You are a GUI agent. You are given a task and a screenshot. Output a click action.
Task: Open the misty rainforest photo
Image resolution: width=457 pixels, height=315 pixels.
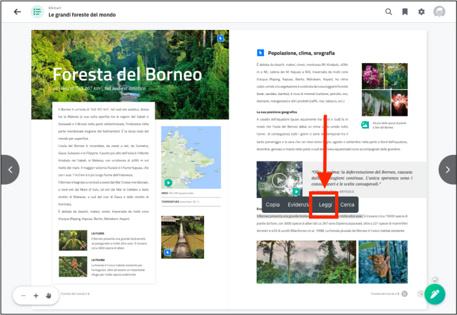306,262
